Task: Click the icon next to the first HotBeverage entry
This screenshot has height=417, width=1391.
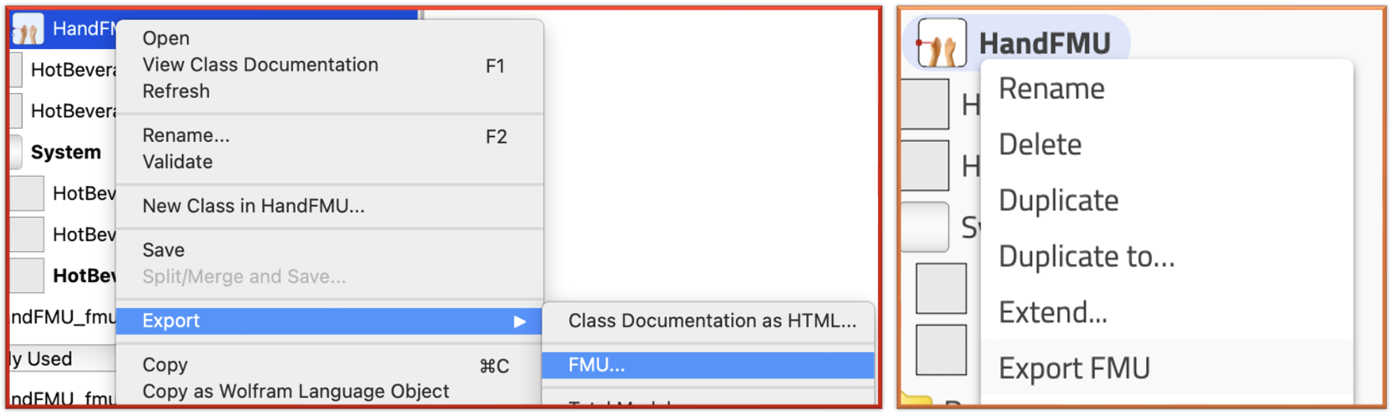Action: 15,69
